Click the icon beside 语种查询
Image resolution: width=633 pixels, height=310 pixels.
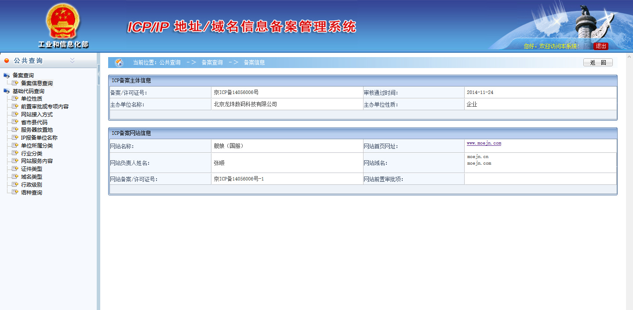pos(15,192)
